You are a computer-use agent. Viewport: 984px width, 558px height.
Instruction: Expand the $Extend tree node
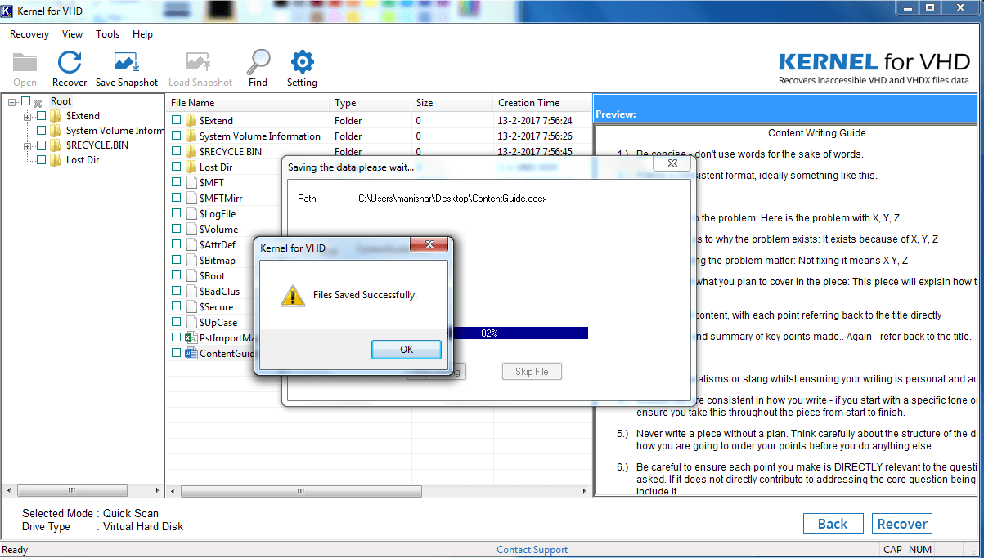pyautogui.click(x=27, y=117)
